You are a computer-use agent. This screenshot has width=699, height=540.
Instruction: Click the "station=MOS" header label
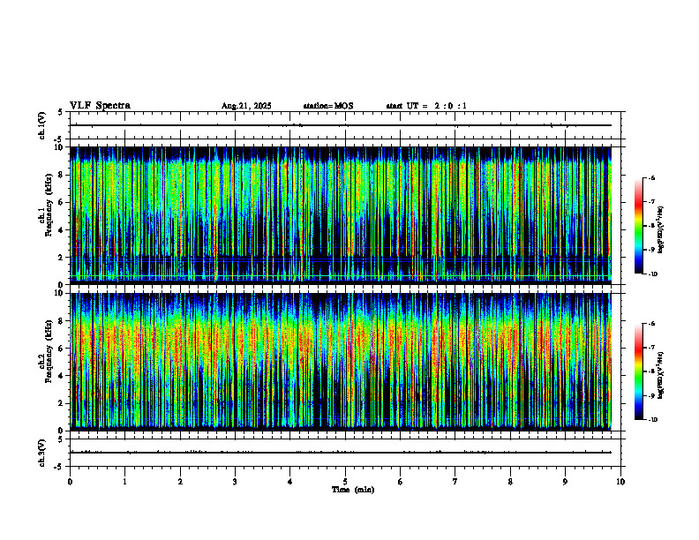[328, 106]
